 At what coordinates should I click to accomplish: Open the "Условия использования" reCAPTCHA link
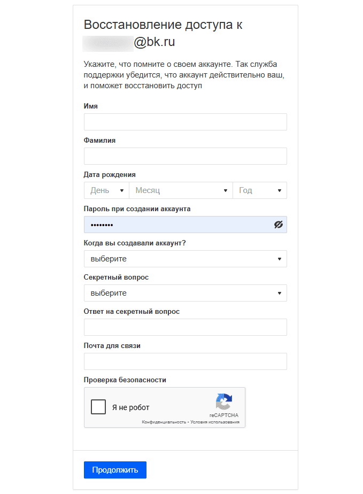pyautogui.click(x=217, y=422)
